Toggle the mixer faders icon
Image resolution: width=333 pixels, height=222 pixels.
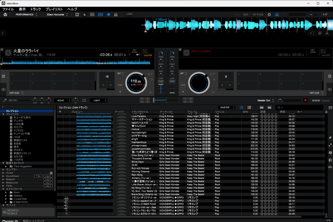(100, 14)
